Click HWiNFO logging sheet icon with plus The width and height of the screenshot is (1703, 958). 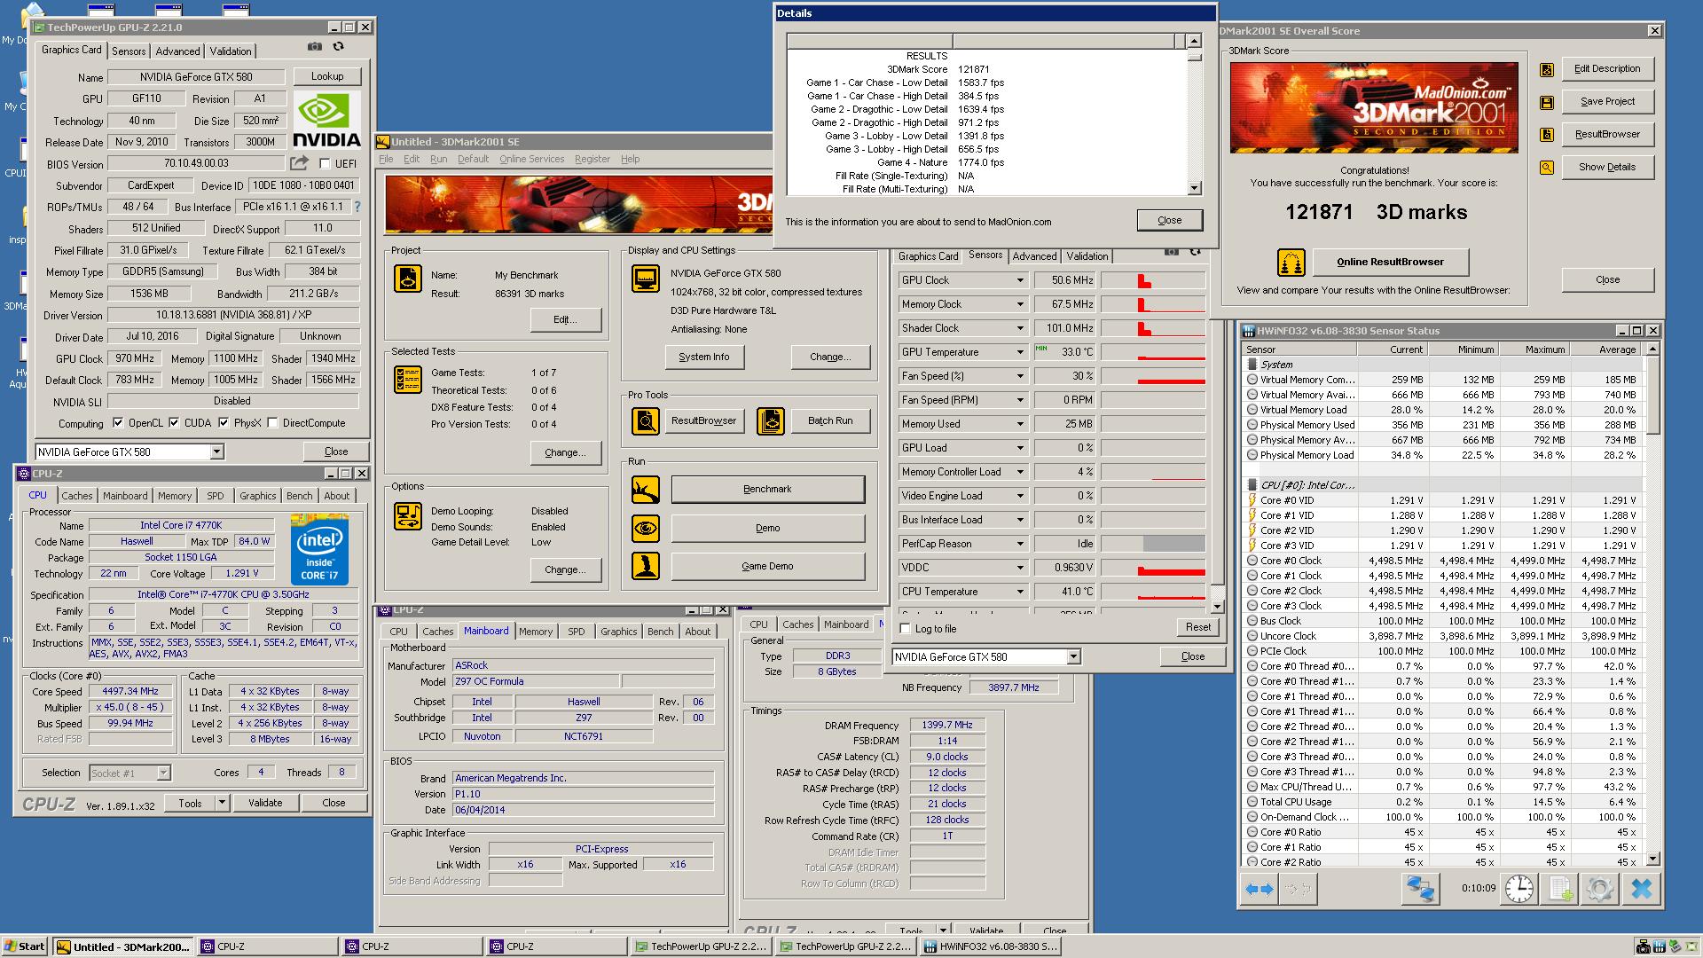tap(1559, 888)
